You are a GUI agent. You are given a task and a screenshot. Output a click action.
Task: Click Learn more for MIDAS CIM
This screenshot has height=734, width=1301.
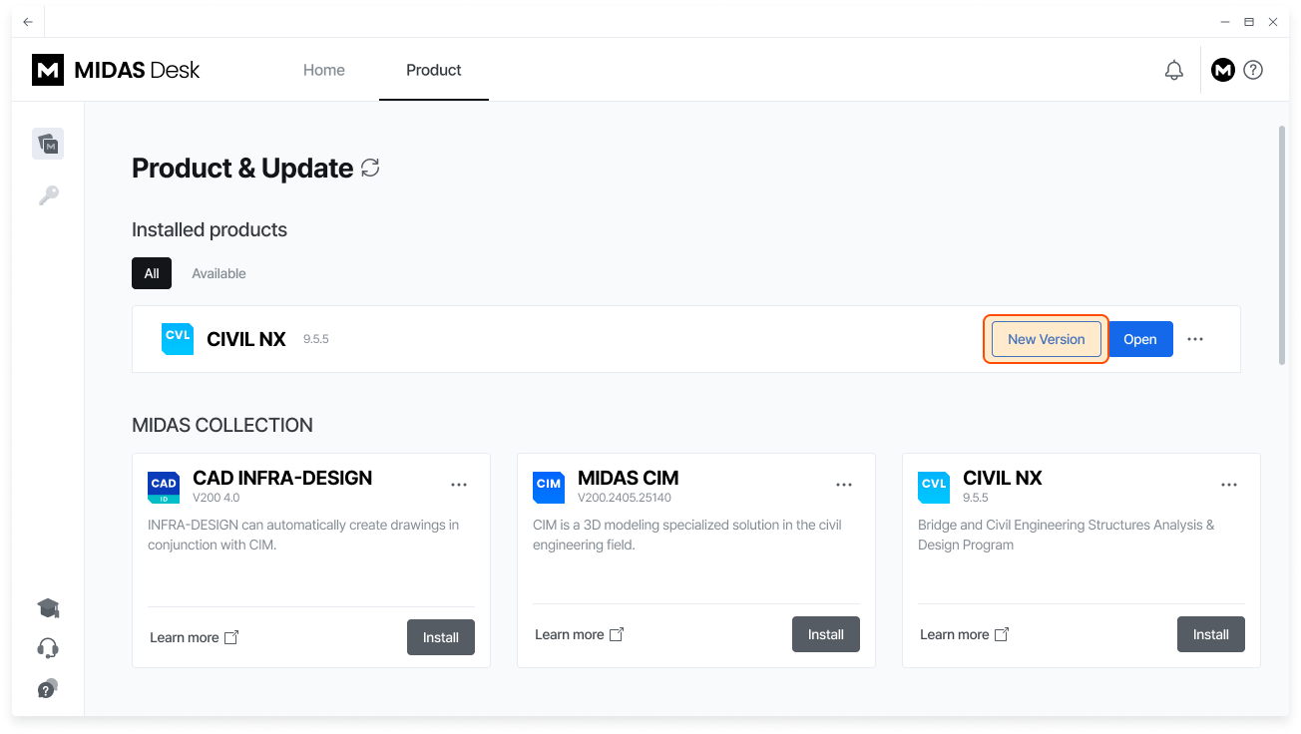570,634
